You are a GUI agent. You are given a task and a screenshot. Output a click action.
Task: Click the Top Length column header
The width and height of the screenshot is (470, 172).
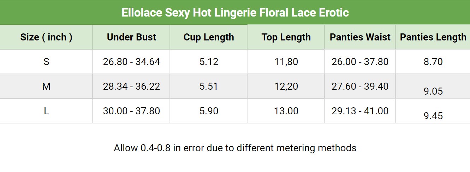[x=286, y=37]
